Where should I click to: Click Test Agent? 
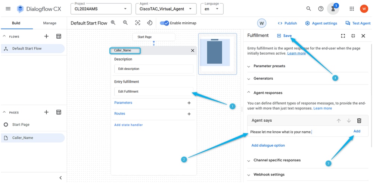tap(358, 23)
